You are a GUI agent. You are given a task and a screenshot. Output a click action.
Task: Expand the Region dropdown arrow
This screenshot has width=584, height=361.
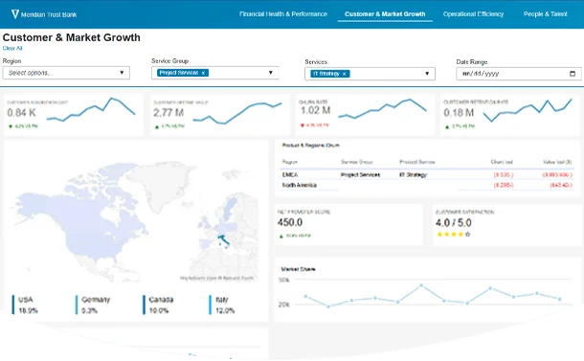[x=122, y=73]
